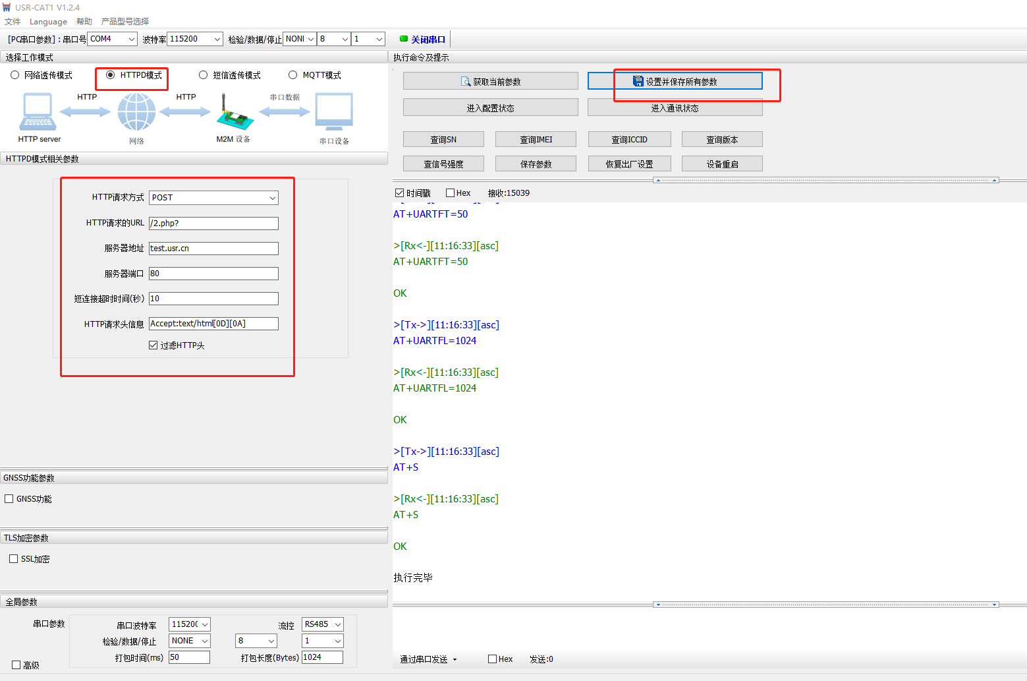Click the 查询IMEI button
This screenshot has width=1027, height=681.
coord(536,140)
